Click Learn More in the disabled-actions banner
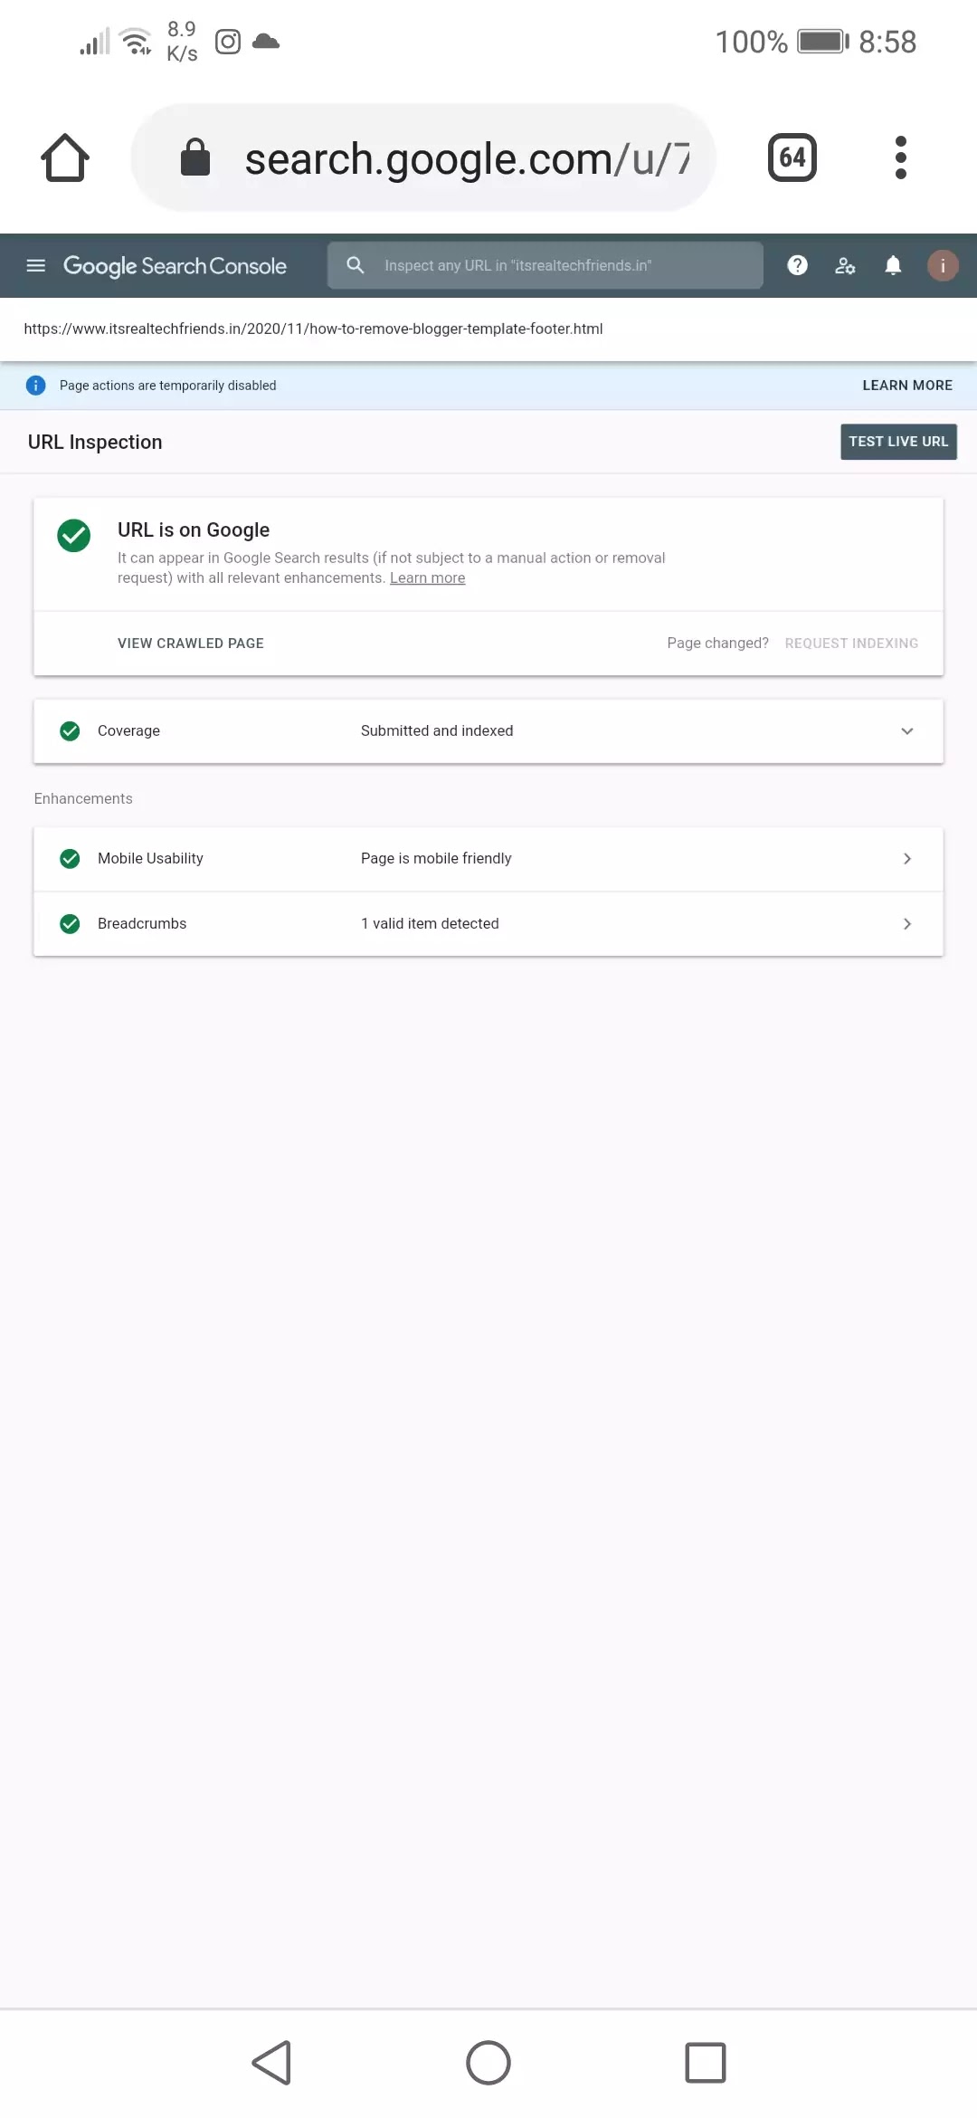977x2118 pixels. tap(907, 386)
